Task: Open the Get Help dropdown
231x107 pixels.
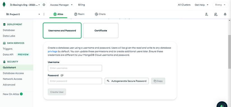Action: 202,5
